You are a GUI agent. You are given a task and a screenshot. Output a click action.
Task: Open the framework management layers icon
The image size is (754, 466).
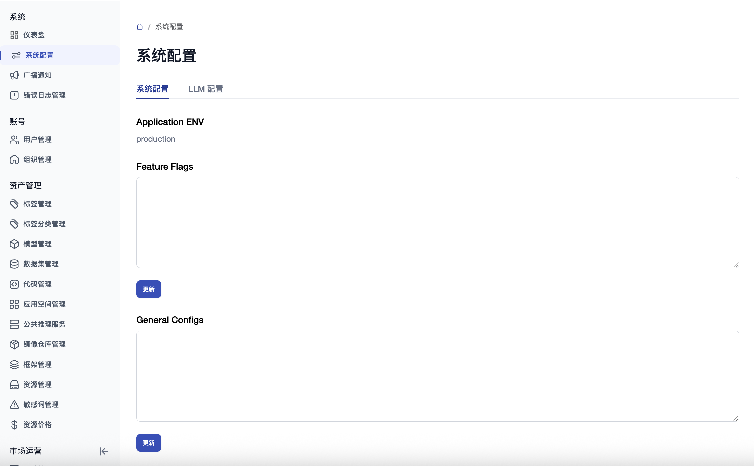pos(14,365)
